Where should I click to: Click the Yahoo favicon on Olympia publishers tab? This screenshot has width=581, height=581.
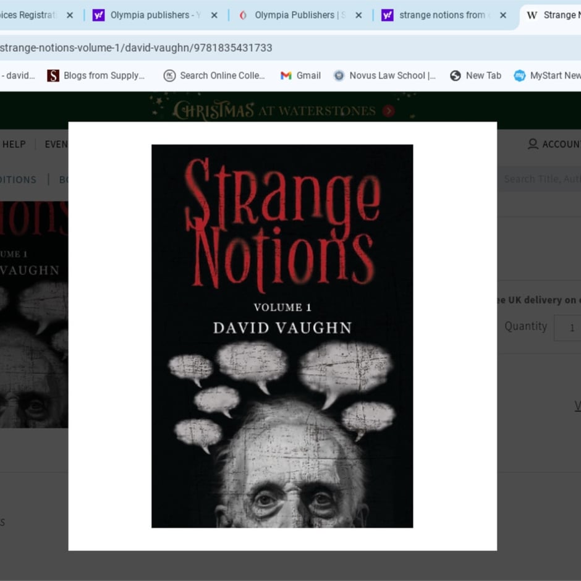(98, 15)
